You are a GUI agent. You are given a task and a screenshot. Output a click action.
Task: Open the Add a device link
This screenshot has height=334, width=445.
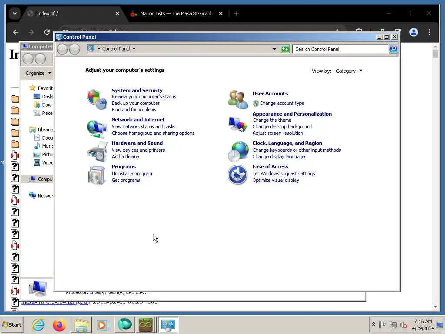pyautogui.click(x=125, y=157)
